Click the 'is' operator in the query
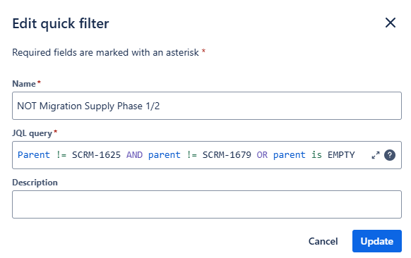 (316, 155)
